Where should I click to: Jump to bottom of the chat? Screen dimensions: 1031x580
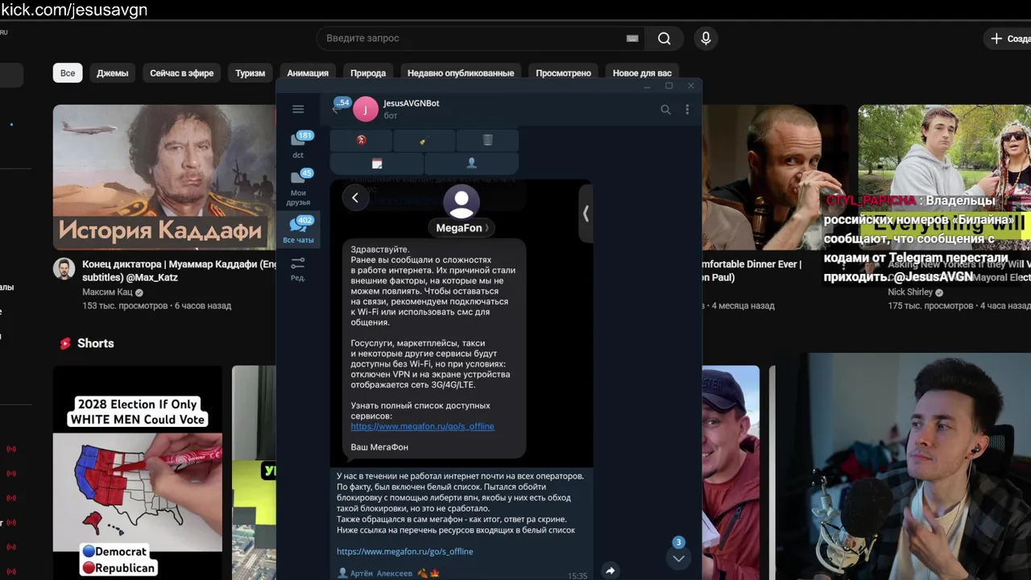click(678, 557)
